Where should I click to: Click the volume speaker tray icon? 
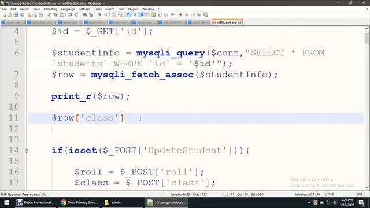(335, 203)
